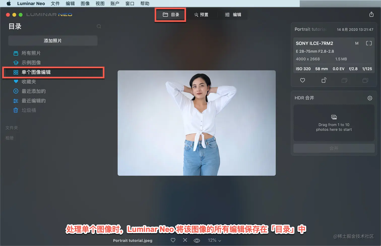Click the last icon in the info panel row
The image size is (381, 246).
365,80
